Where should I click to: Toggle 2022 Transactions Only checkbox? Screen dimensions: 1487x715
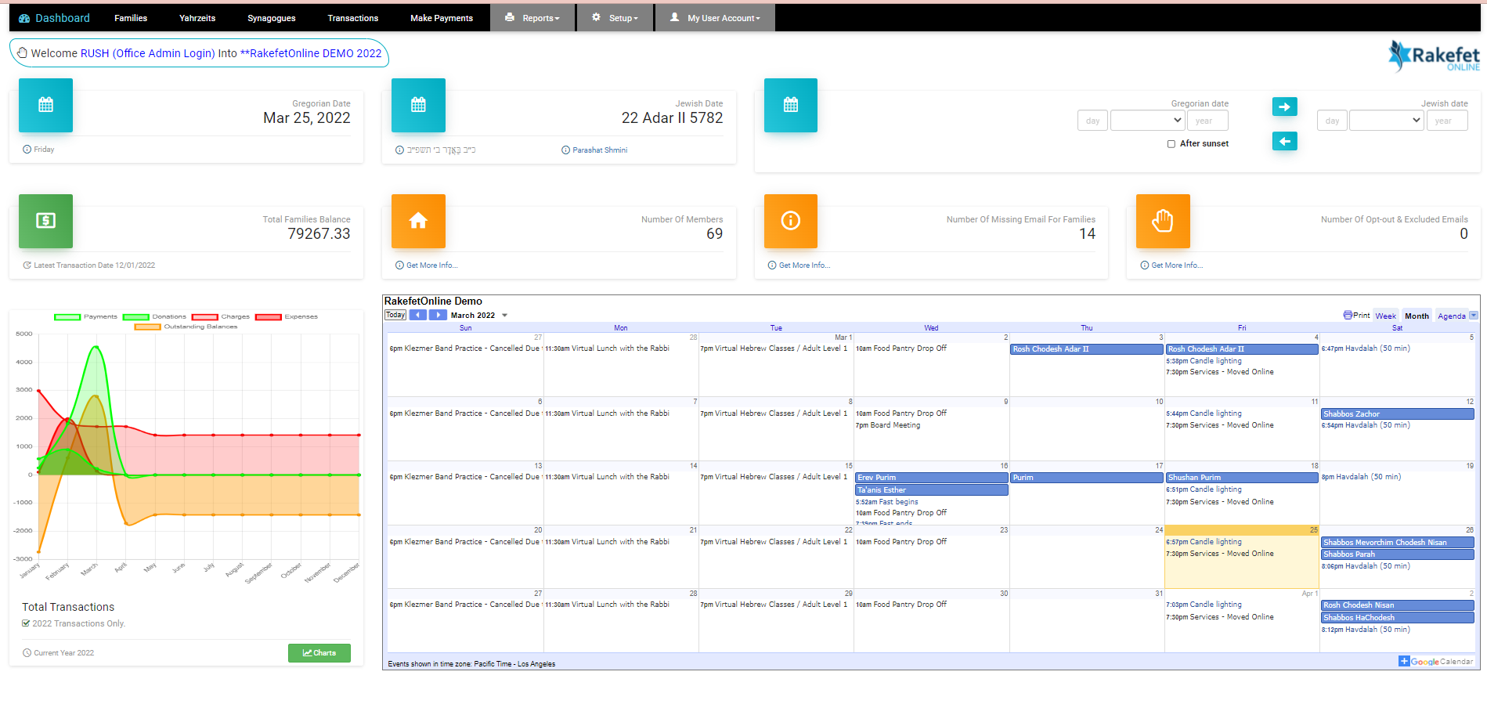click(26, 623)
